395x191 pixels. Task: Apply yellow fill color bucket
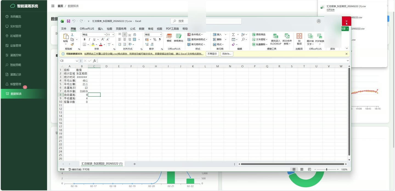click(x=93, y=44)
